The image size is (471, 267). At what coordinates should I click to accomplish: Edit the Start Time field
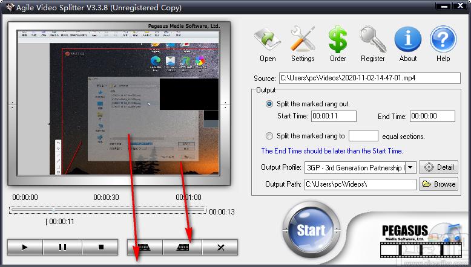click(334, 116)
